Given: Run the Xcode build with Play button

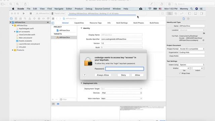Looking at the screenshot, I should coord(24,13).
